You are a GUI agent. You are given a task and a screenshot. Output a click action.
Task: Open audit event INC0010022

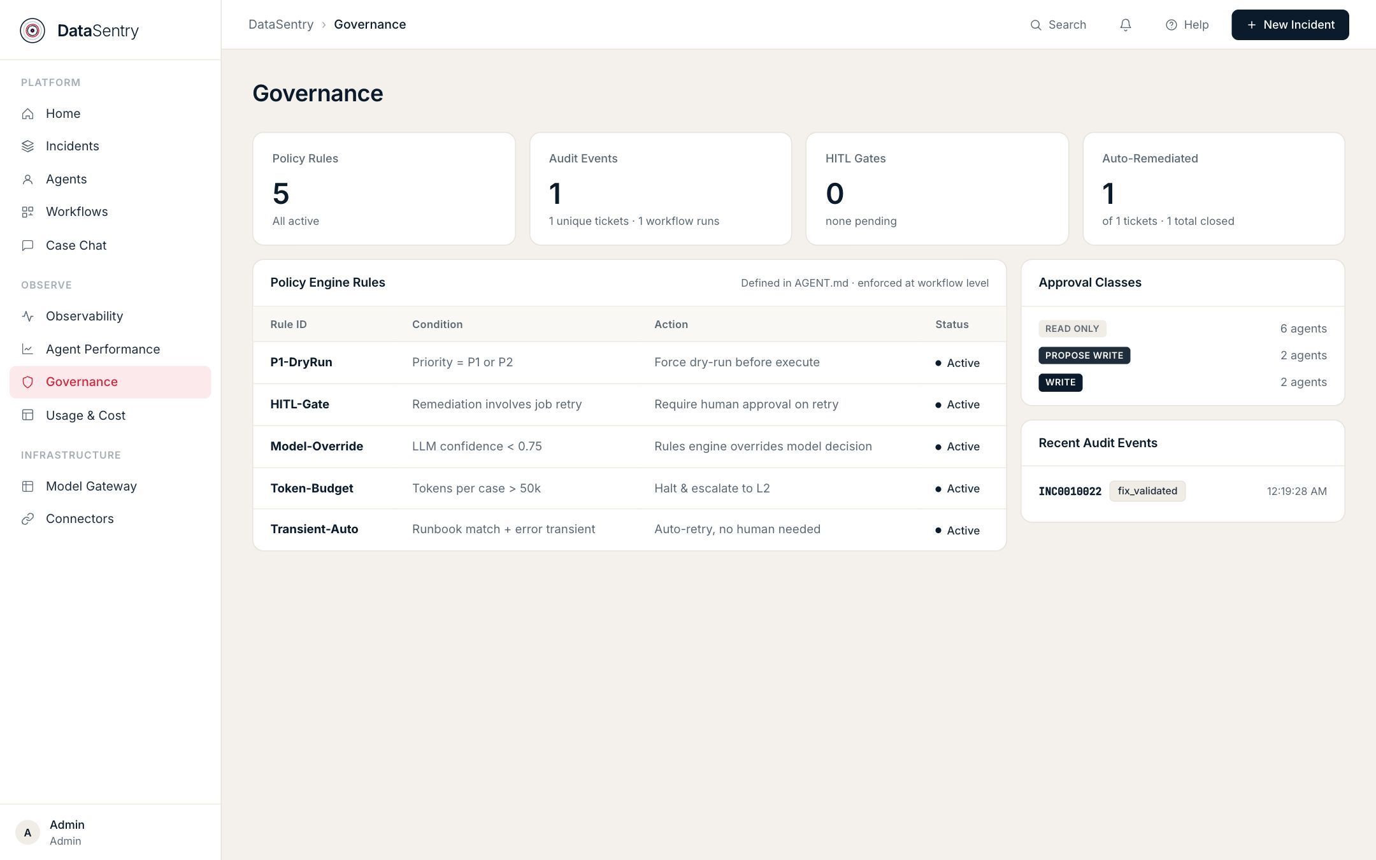tap(1070, 491)
